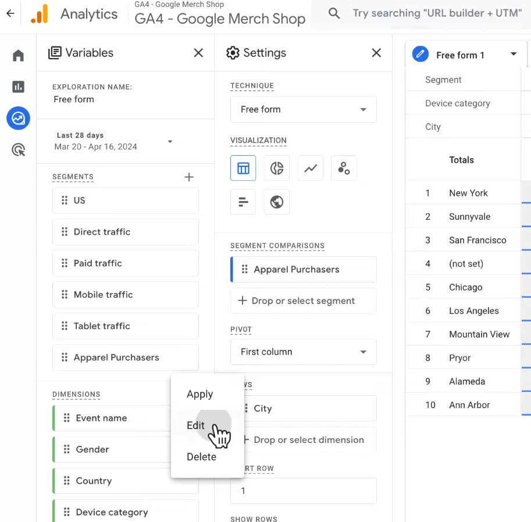Click drag handle of Direct traffic segment

click(65, 232)
